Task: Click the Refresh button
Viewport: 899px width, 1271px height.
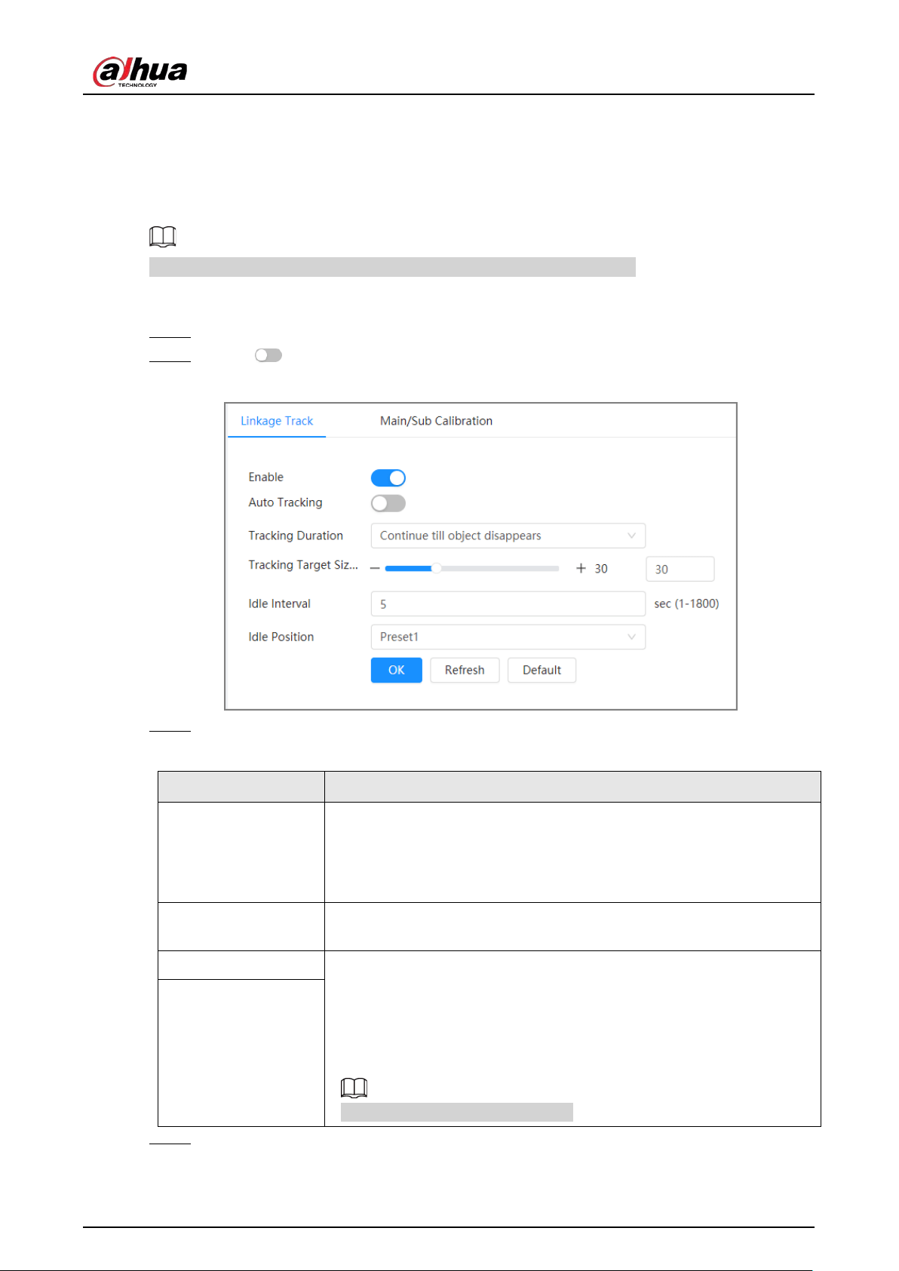Action: coord(465,670)
